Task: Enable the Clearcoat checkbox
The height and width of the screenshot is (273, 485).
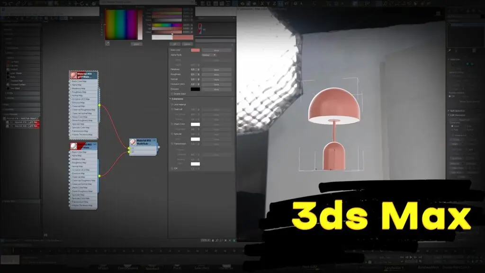Action: [172, 109]
